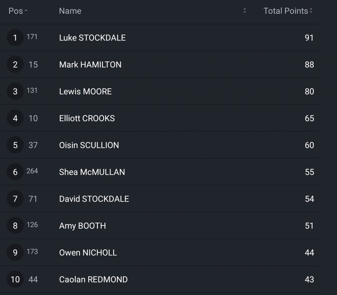This screenshot has height=295, width=337.
Task: Click the position 5 circle badge
Action: click(15, 145)
